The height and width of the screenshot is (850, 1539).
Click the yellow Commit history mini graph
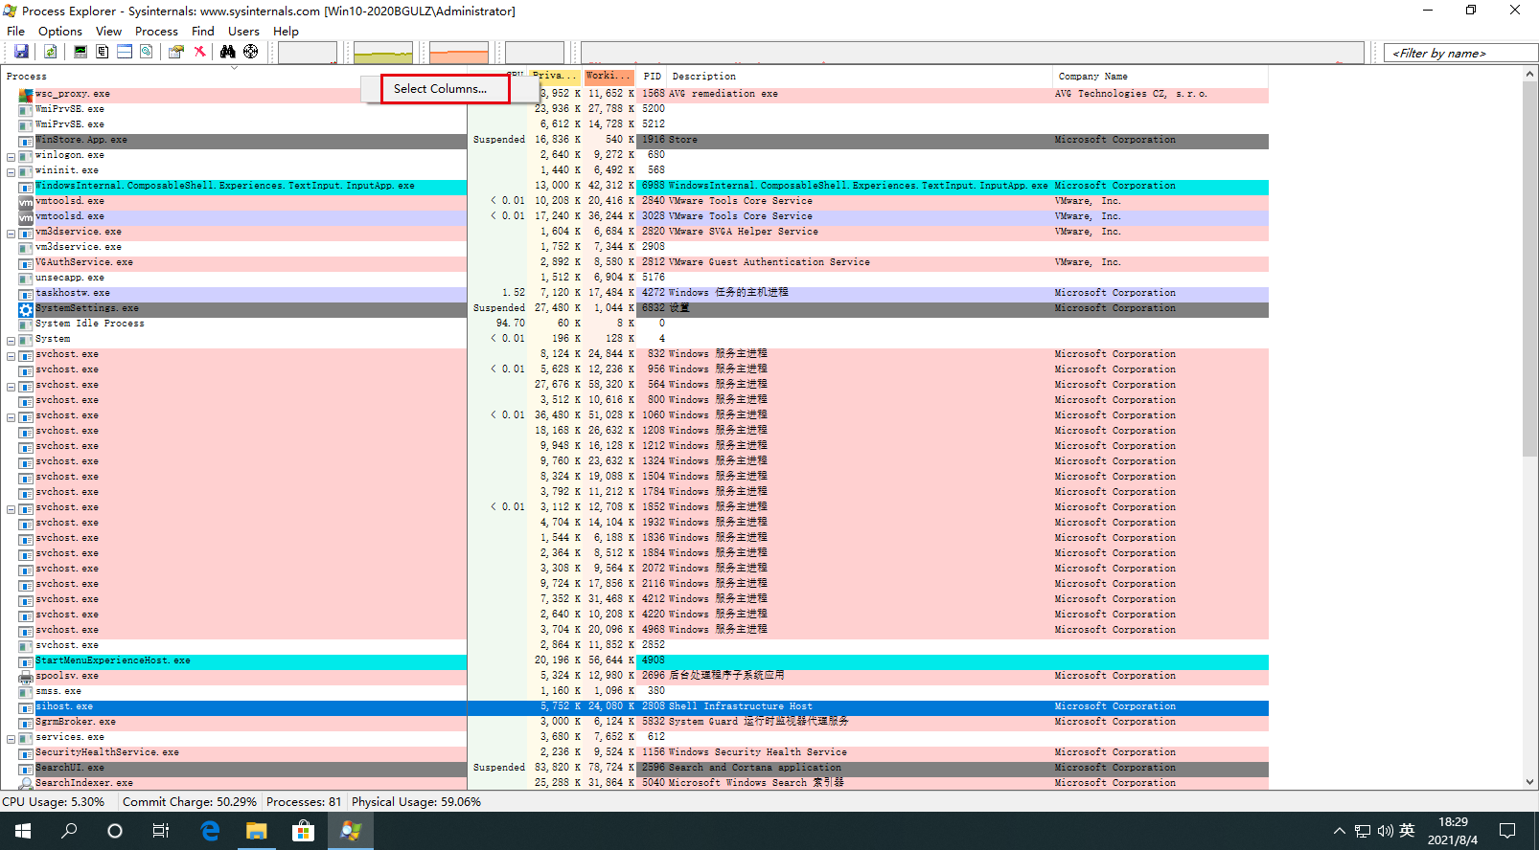[x=383, y=53]
